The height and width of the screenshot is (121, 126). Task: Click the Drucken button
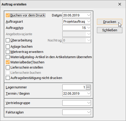click(109, 22)
